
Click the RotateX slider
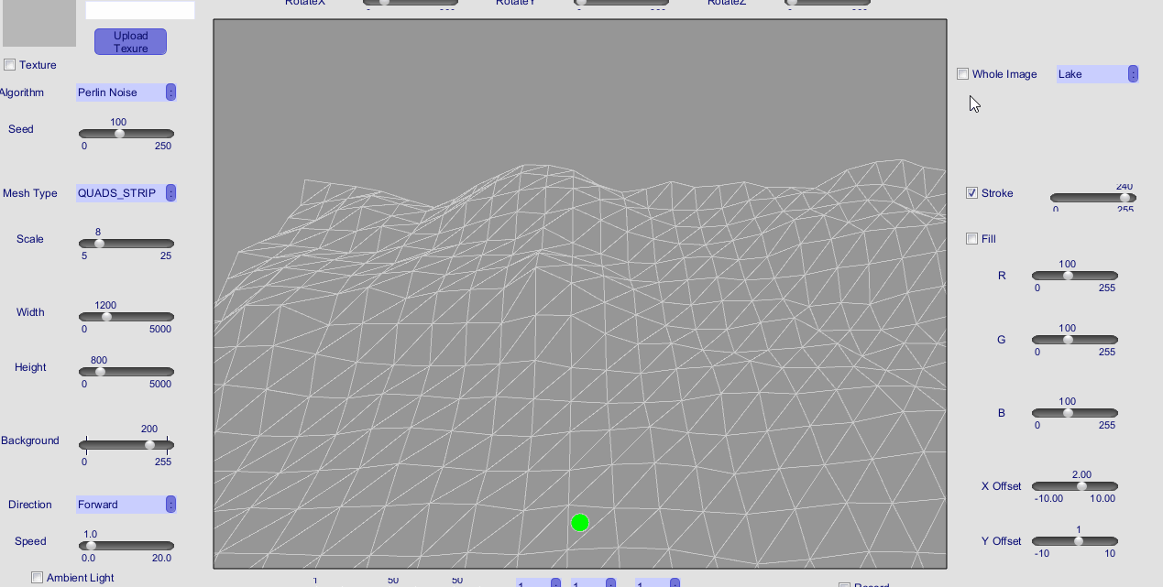410,3
